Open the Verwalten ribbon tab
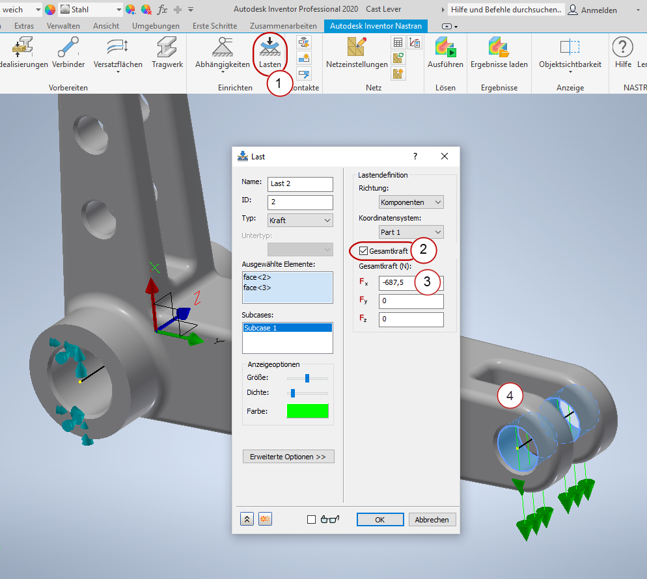Viewport: 647px width, 579px height. tap(63, 26)
